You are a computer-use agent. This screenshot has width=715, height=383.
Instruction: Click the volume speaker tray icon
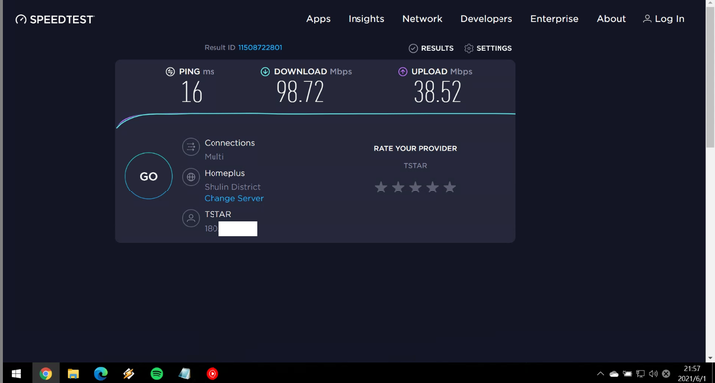(653, 374)
